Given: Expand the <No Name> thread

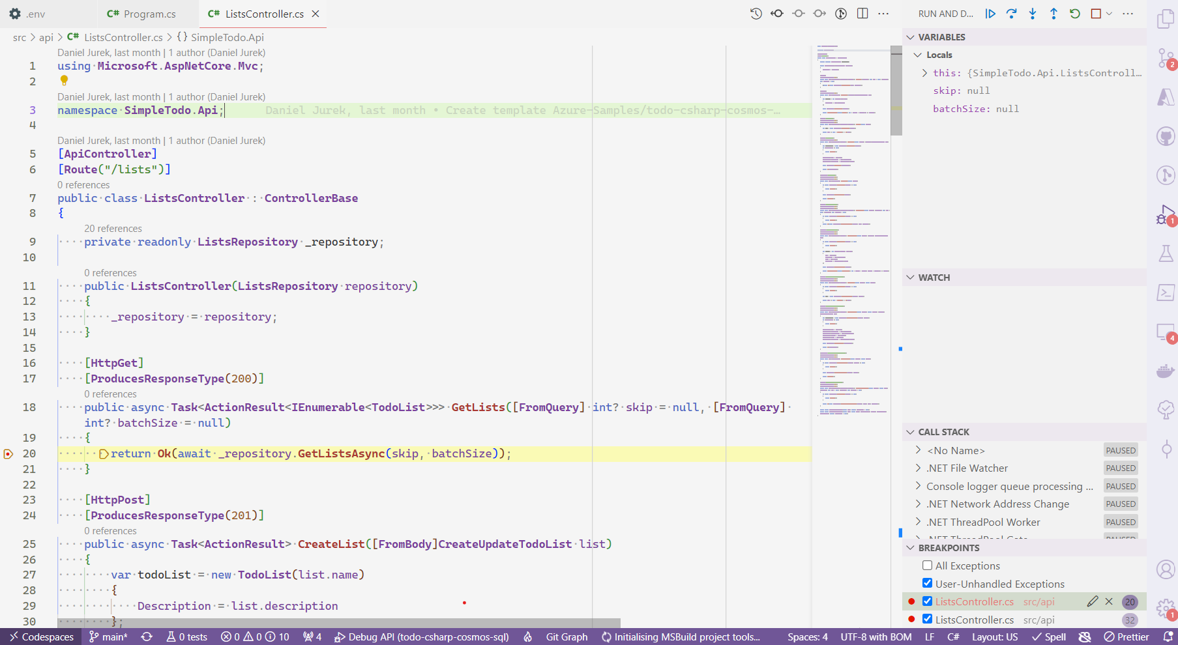Looking at the screenshot, I should pos(918,450).
